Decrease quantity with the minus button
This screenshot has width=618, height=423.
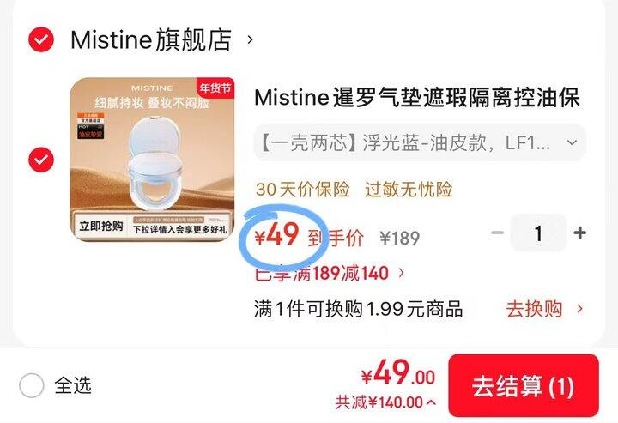pos(498,233)
